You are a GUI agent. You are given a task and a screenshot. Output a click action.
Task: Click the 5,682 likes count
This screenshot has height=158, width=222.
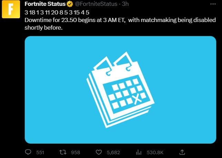113,152
